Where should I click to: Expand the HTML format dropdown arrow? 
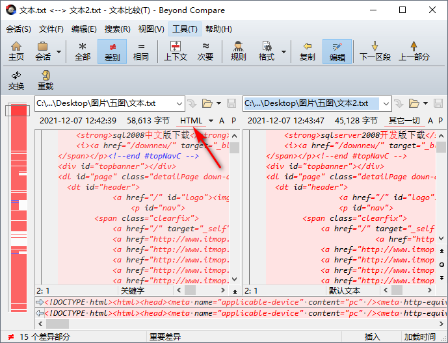(x=211, y=121)
